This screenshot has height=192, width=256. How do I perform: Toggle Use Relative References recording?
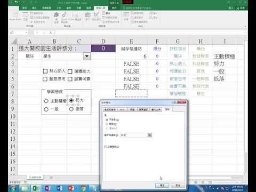tap(40, 18)
